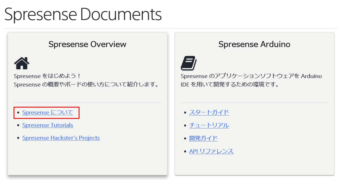Click the house icon in Spresense Overview

click(22, 63)
